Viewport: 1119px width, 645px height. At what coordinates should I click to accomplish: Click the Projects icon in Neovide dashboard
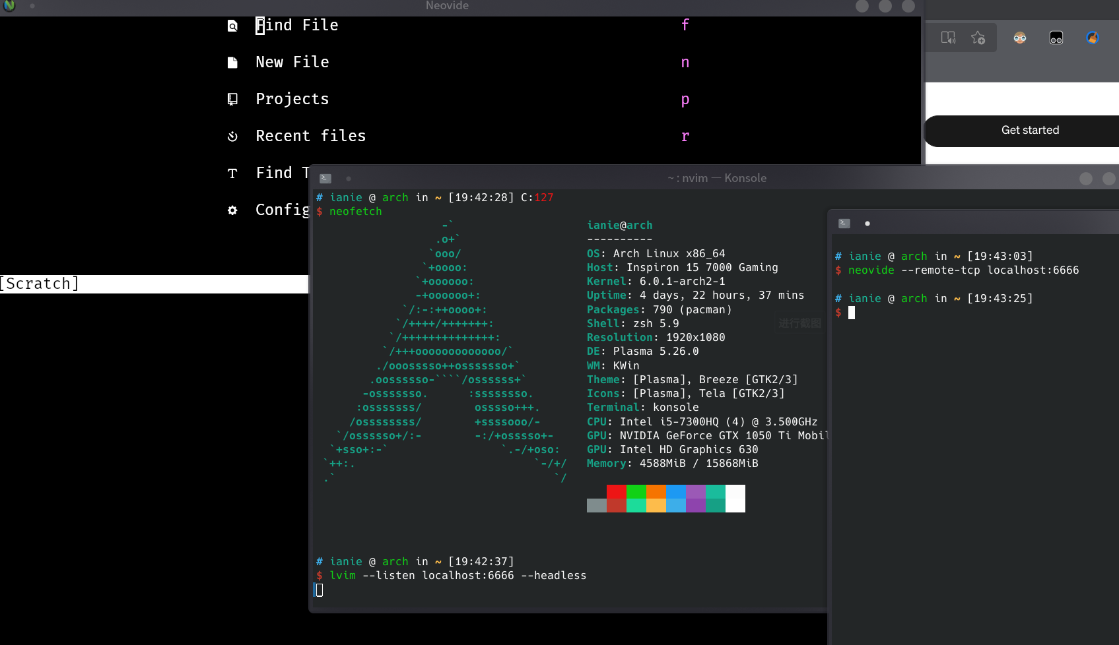[232, 100]
